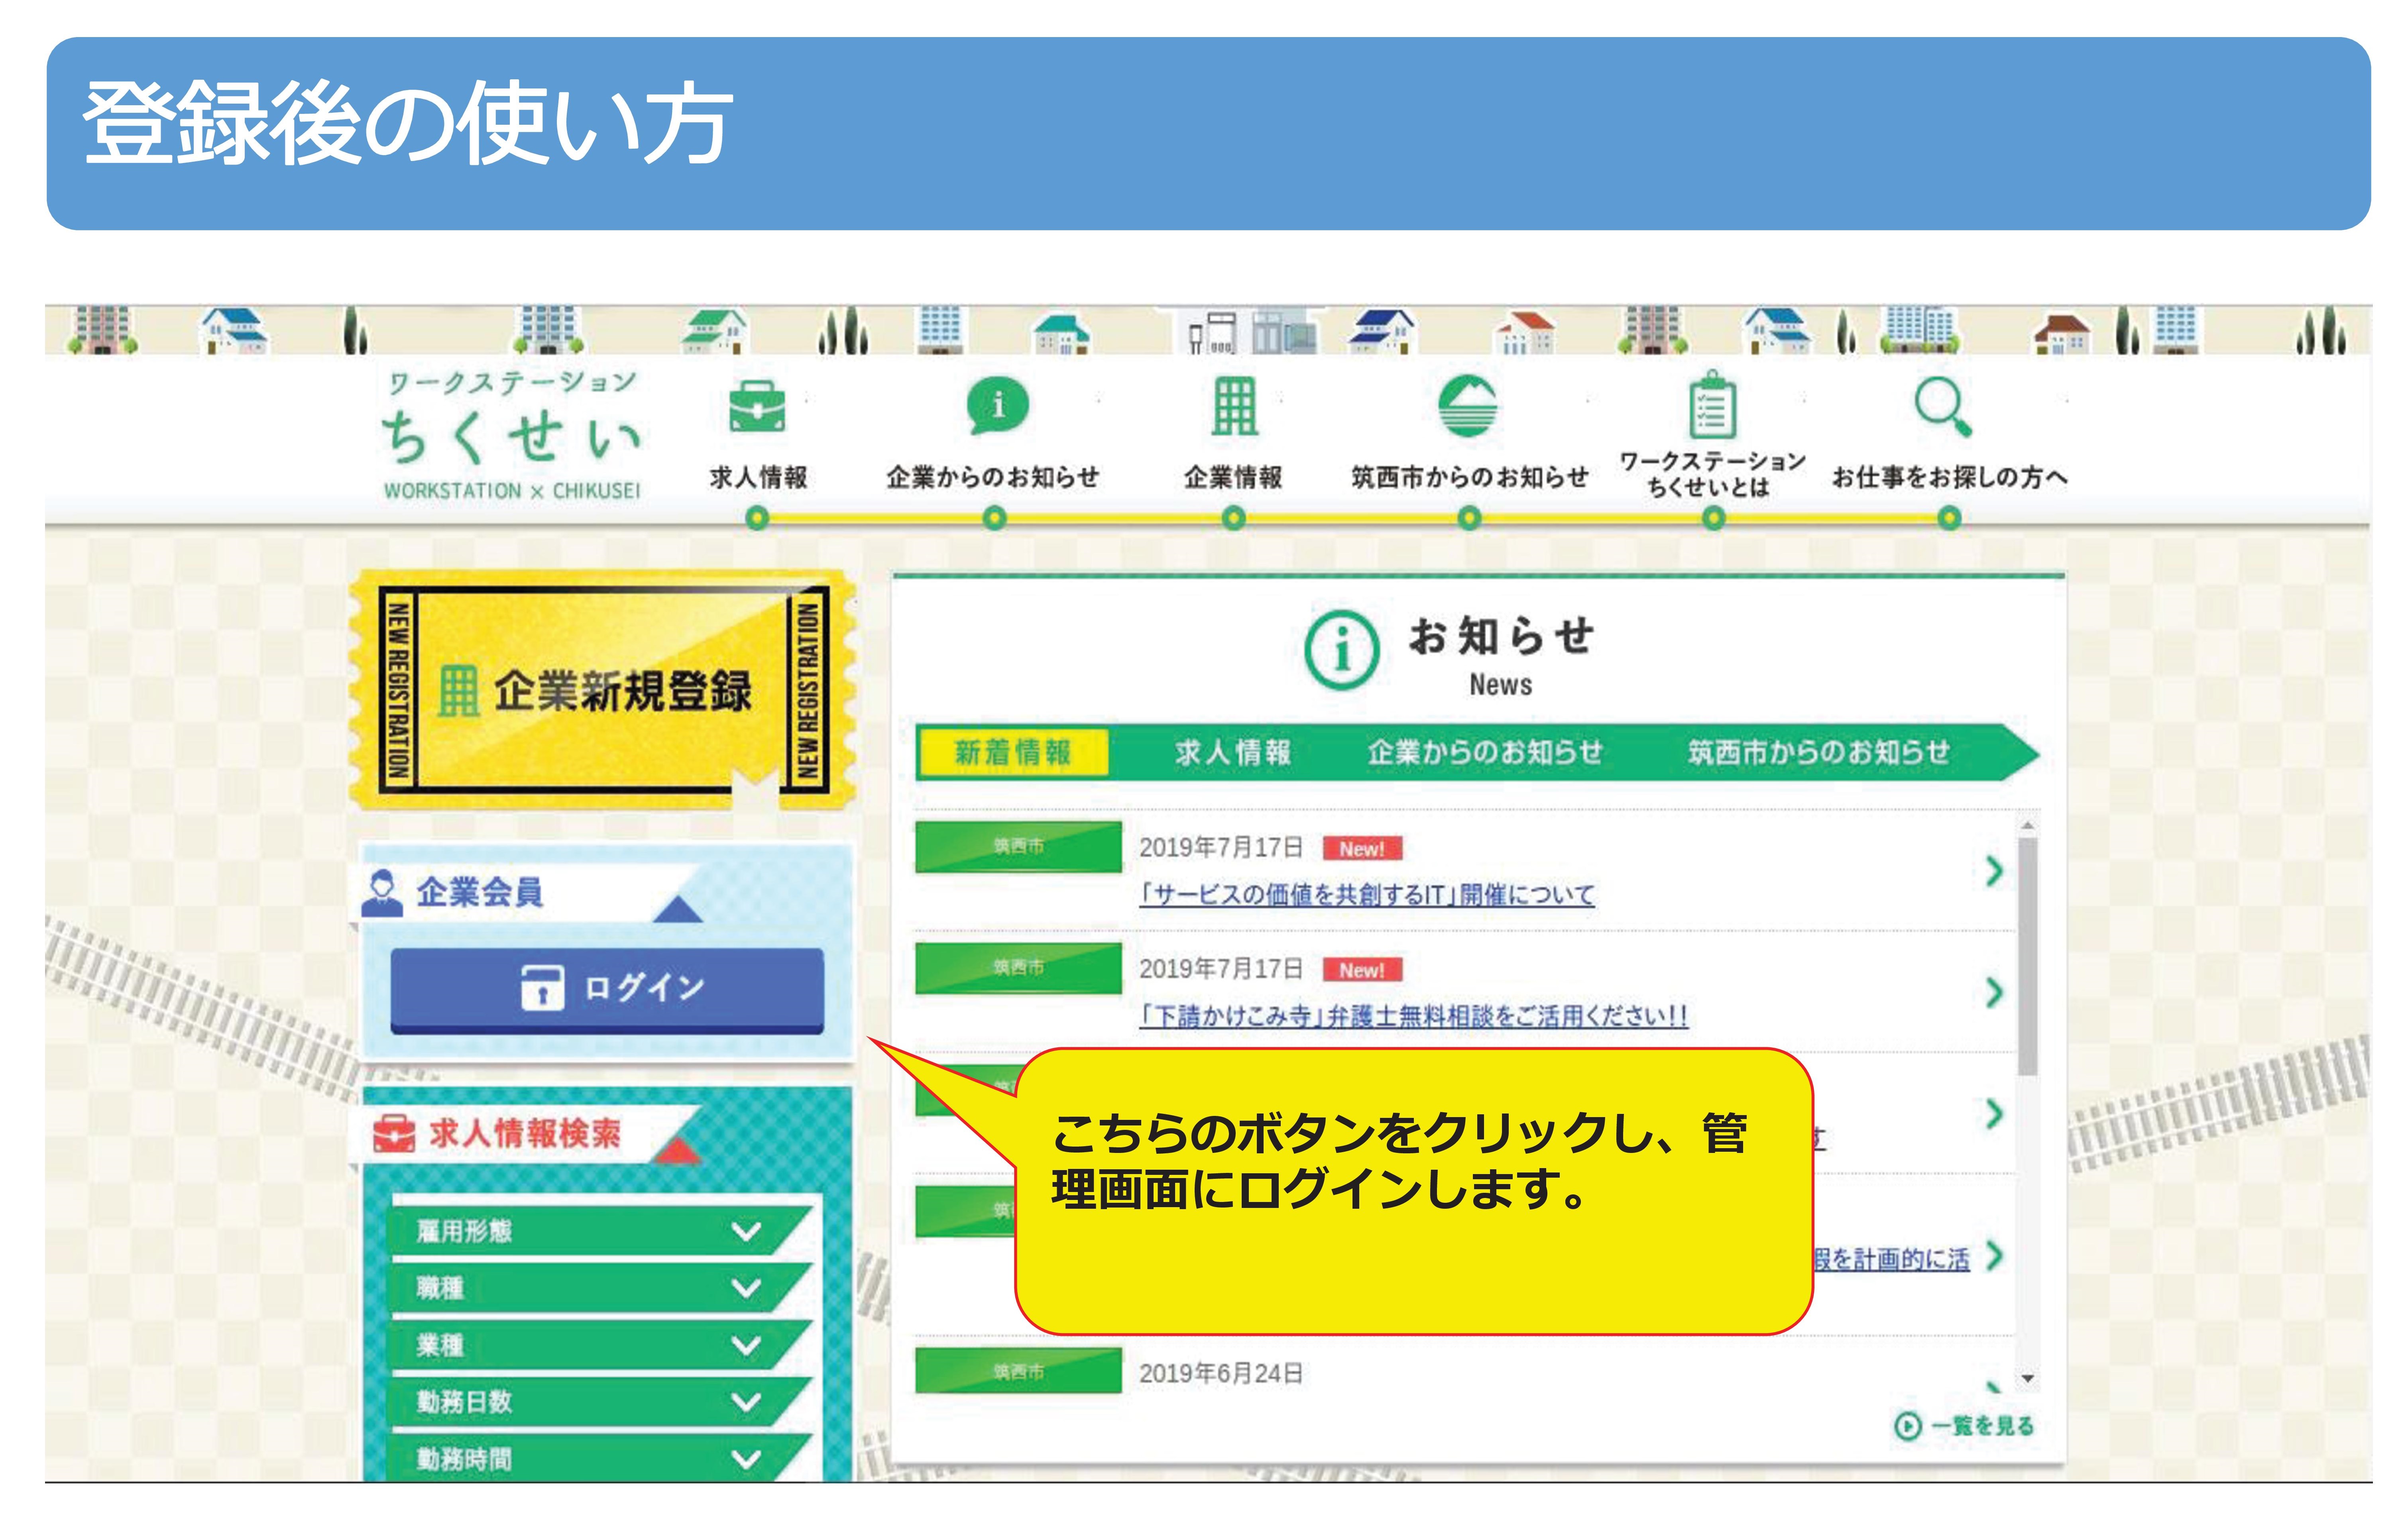Click the 企業新規登録 ticket banner
The image size is (2408, 1518).
(603, 690)
